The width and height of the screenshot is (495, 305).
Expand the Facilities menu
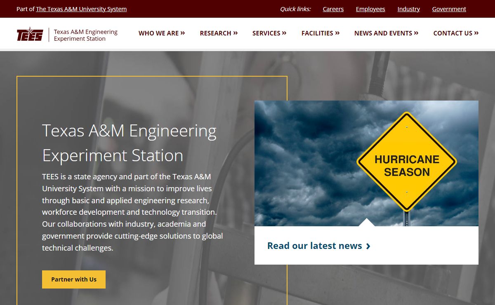(x=321, y=33)
